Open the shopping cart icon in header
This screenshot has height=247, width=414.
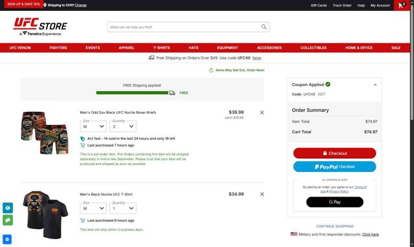(x=402, y=5)
